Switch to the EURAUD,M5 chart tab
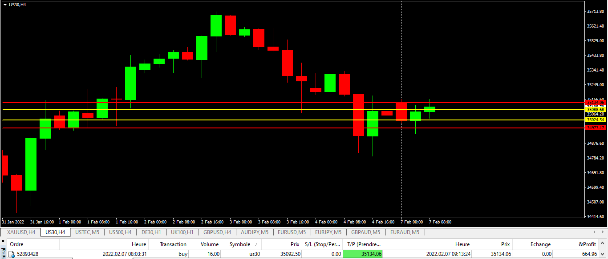Image resolution: width=608 pixels, height=259 pixels. [405, 232]
